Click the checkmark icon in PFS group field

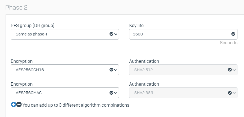point(111,34)
